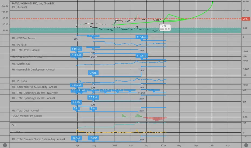Click the 50.00 level on left scale
This screenshot has width=251, height=148.
(x=5, y=30)
